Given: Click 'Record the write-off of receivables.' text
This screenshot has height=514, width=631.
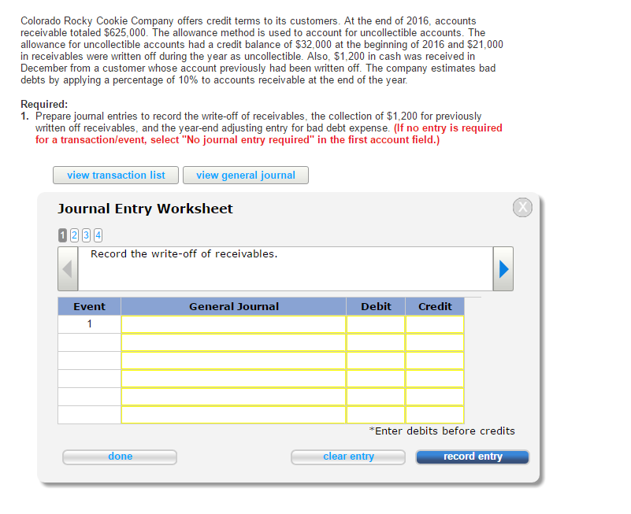Looking at the screenshot, I should tap(184, 254).
